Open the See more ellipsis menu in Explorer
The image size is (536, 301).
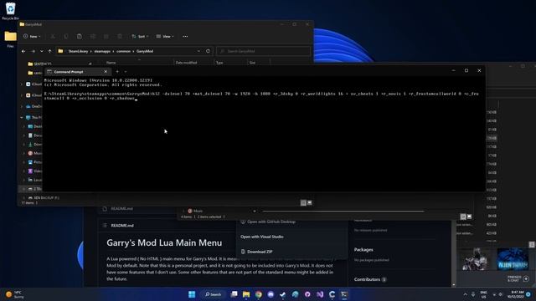pyautogui.click(x=185, y=36)
